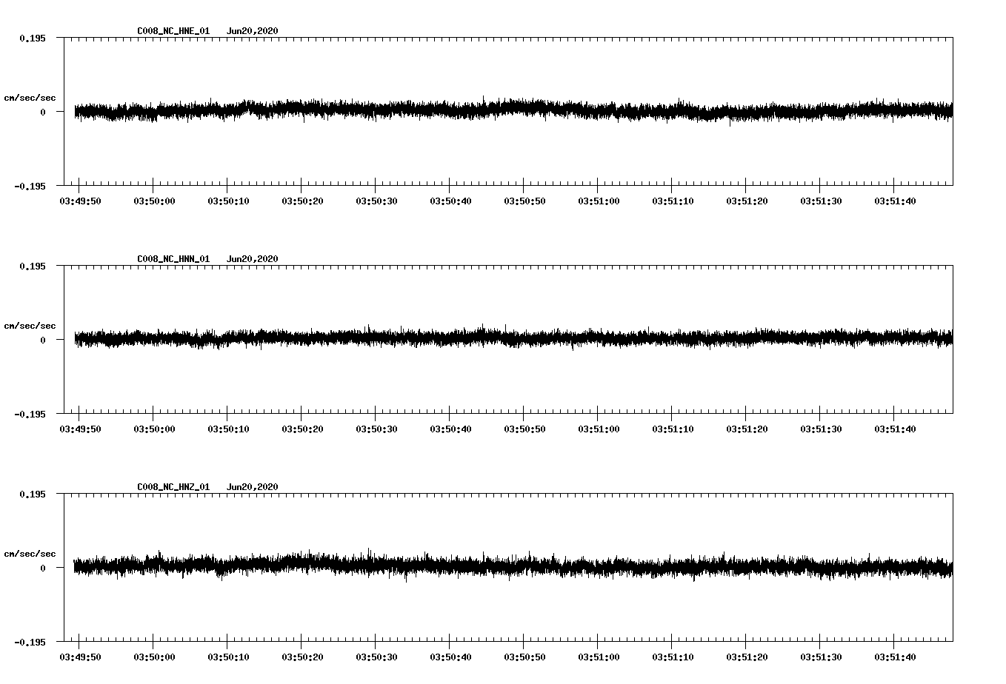Select 03:51:30 time label under HNE plot

[x=821, y=201]
